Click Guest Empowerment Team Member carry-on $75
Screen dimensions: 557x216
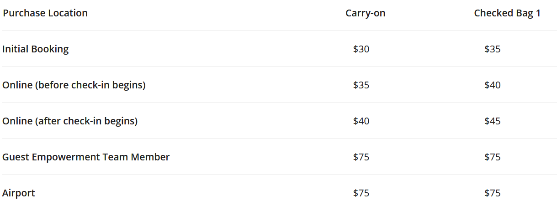point(361,157)
